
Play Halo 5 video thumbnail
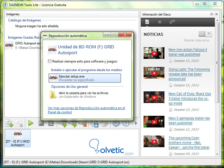coord(154,122)
